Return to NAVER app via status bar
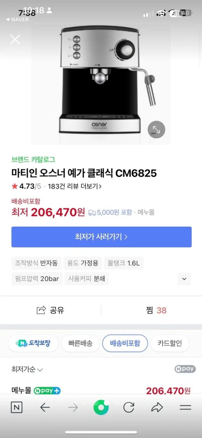The width and height of the screenshot is (202, 438). point(17,19)
